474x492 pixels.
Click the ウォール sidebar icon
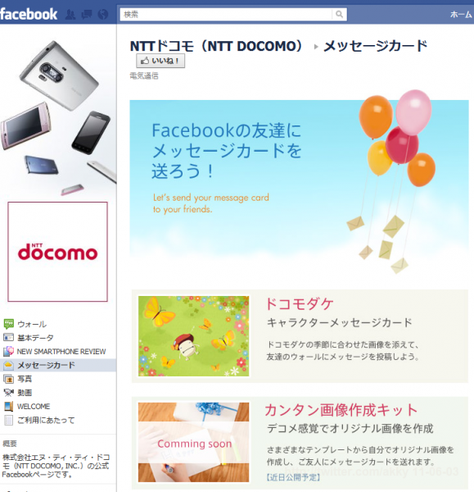[x=8, y=324]
